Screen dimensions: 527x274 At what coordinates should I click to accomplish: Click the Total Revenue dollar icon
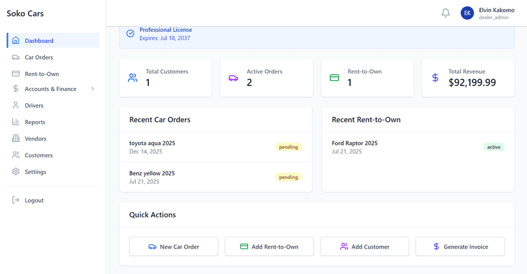tap(435, 78)
